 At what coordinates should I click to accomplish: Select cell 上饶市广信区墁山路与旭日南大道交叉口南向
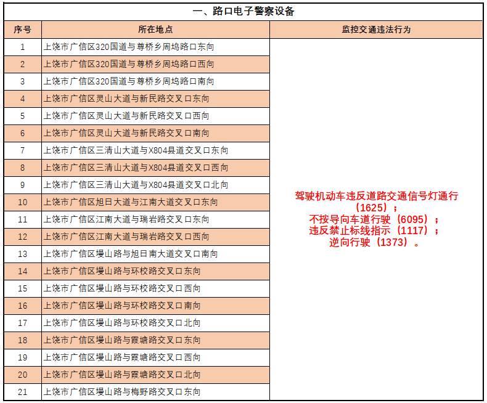tap(155, 254)
